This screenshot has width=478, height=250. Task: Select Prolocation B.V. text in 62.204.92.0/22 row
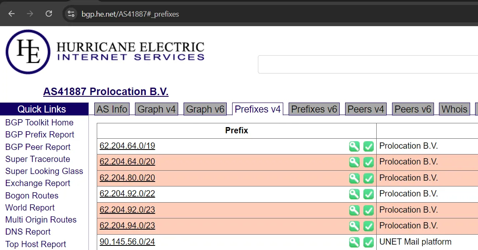[409, 194]
